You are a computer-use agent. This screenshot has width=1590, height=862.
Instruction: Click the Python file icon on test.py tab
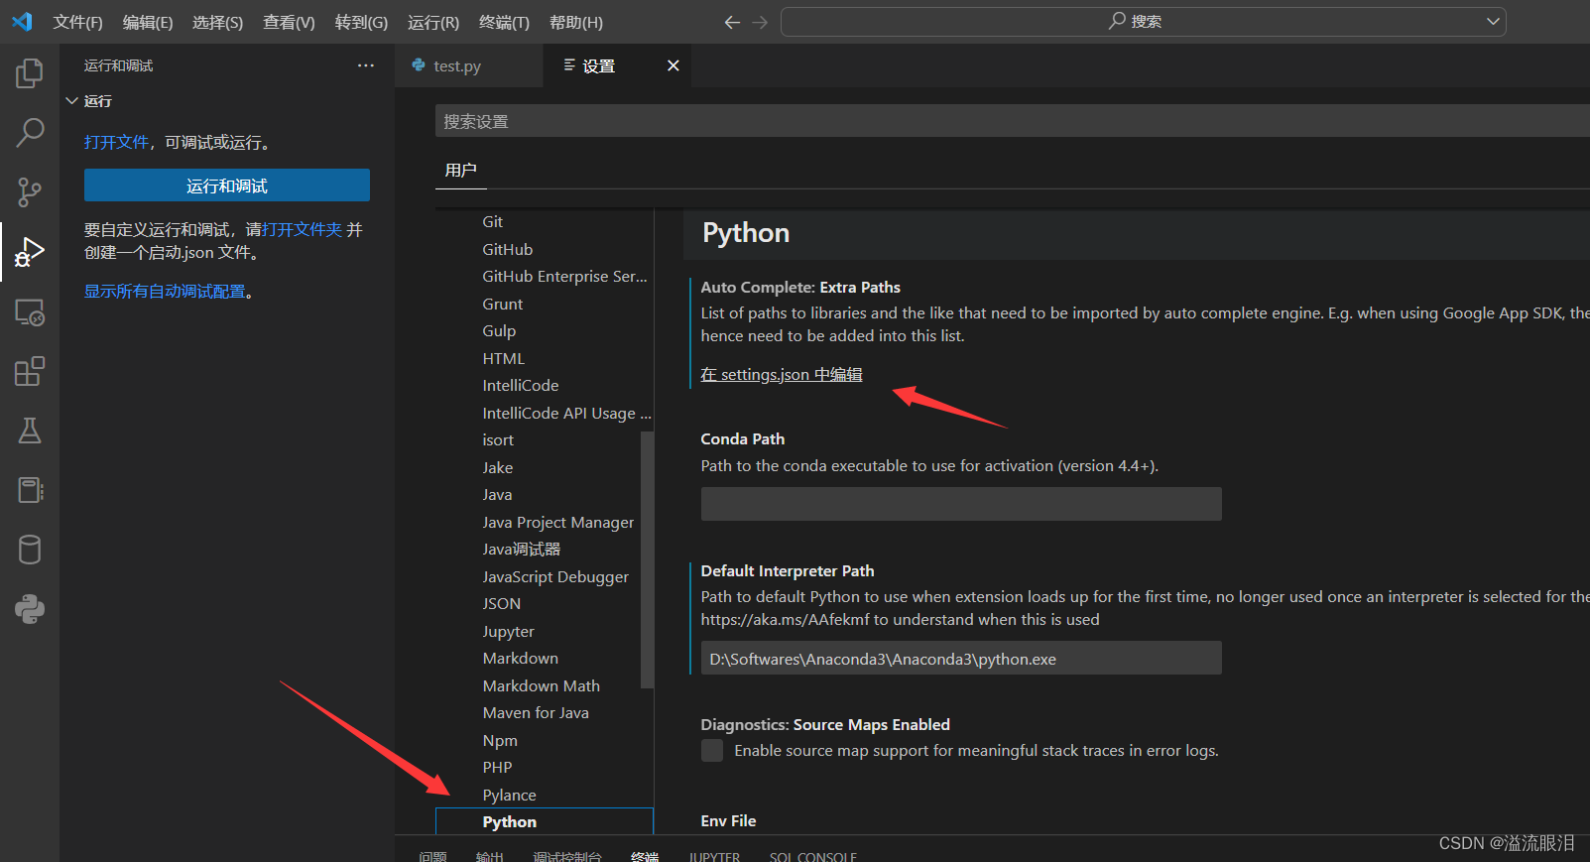[419, 65]
